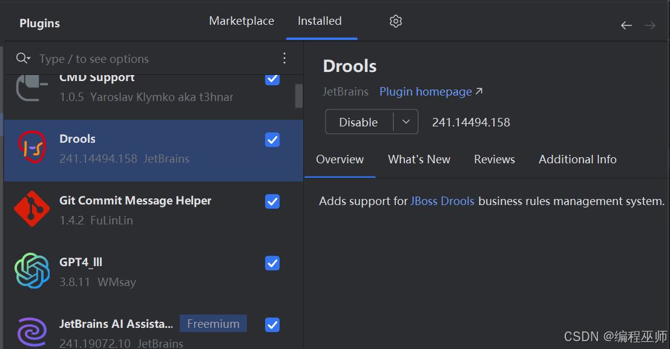Select the GPT4_III plugin name
The height and width of the screenshot is (349, 670).
click(80, 263)
